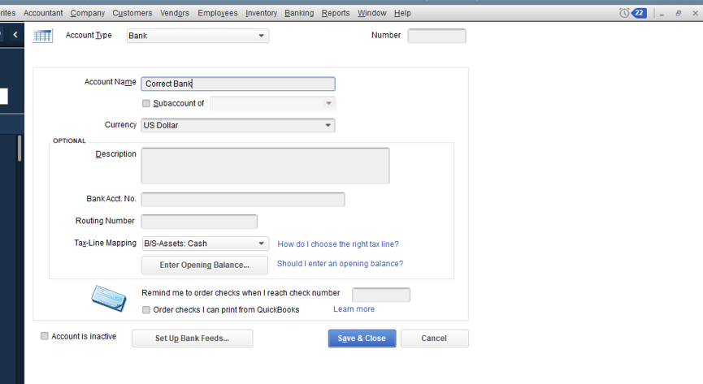Click the Cancel button
This screenshot has height=384, width=703.
point(435,339)
